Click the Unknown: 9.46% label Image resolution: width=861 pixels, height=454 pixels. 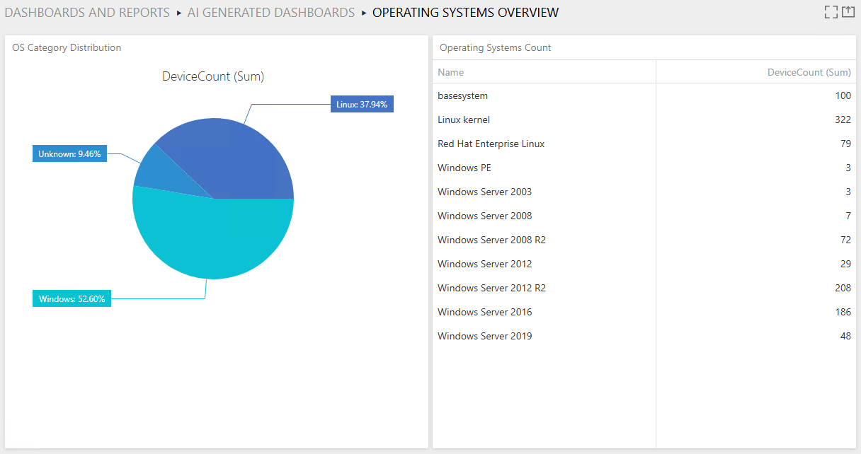(69, 153)
